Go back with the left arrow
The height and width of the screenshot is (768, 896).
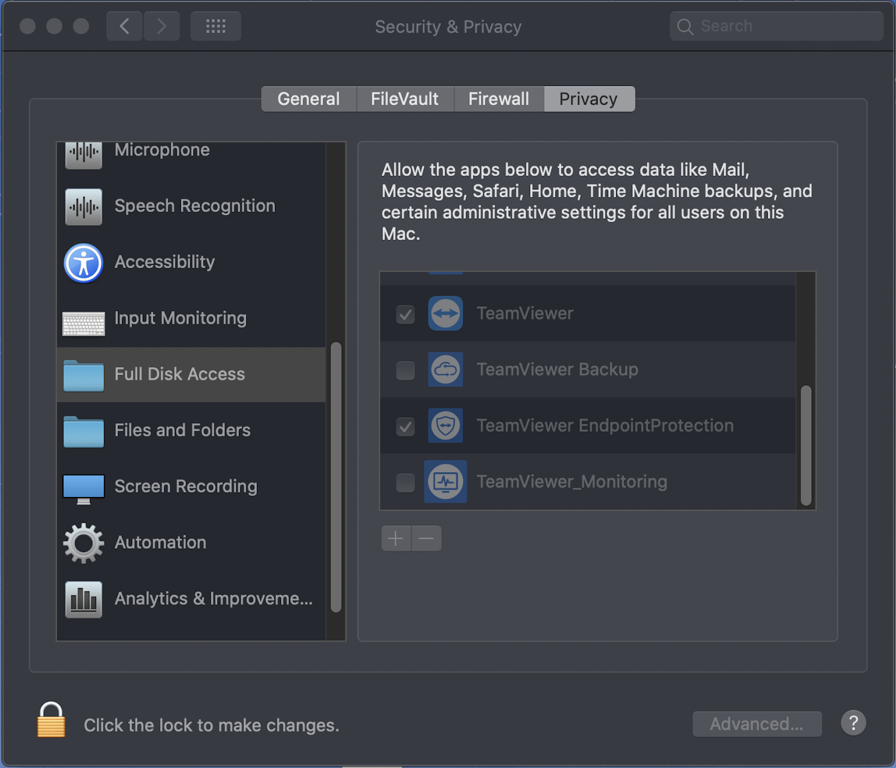coord(124,26)
